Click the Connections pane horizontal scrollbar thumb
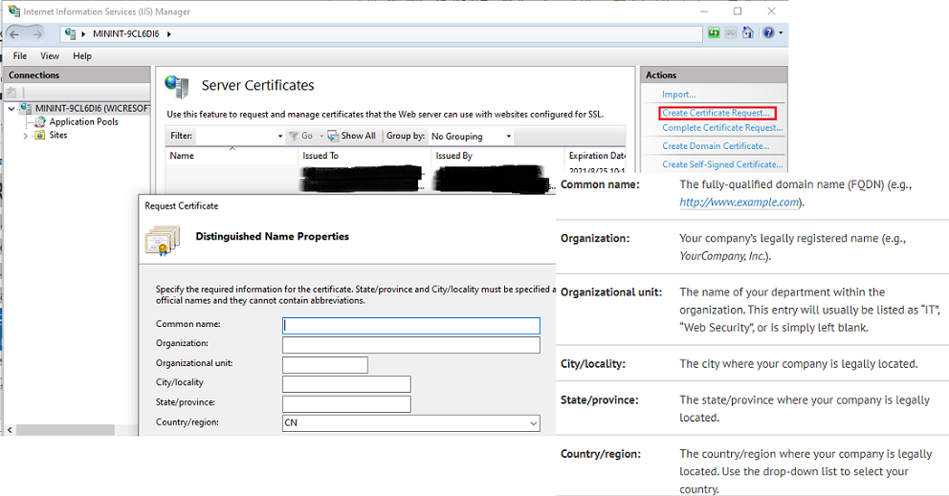The width and height of the screenshot is (949, 496). (65, 430)
